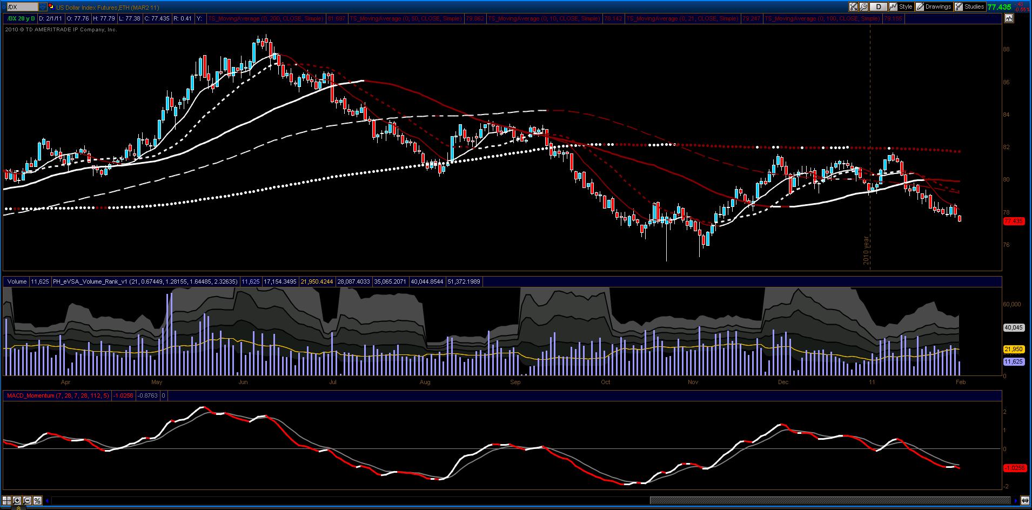This screenshot has height=510, width=1032.
Task: Open the Drawings menu button
Action: coord(934,7)
